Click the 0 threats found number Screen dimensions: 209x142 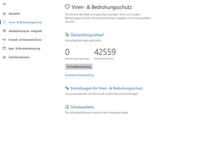pyautogui.click(x=67, y=52)
